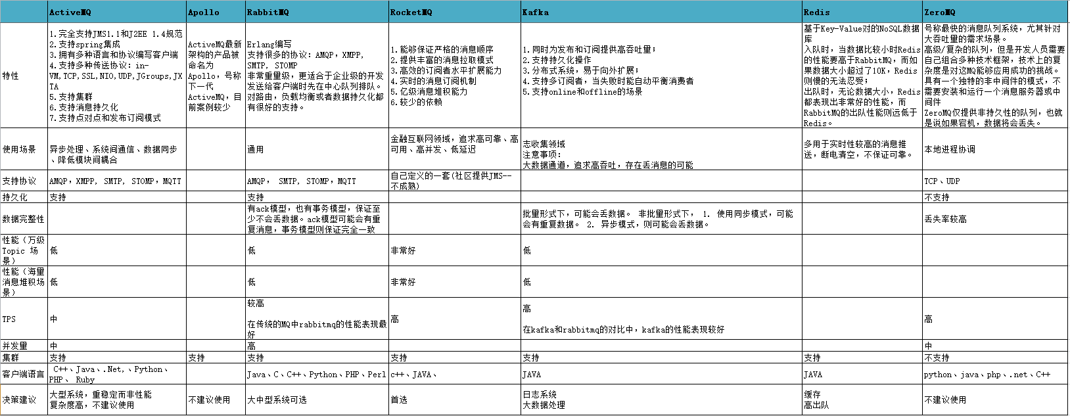Viewport: 1070px width, 416px height.
Task: Select the ZeroMQ column header
Action: click(996, 12)
